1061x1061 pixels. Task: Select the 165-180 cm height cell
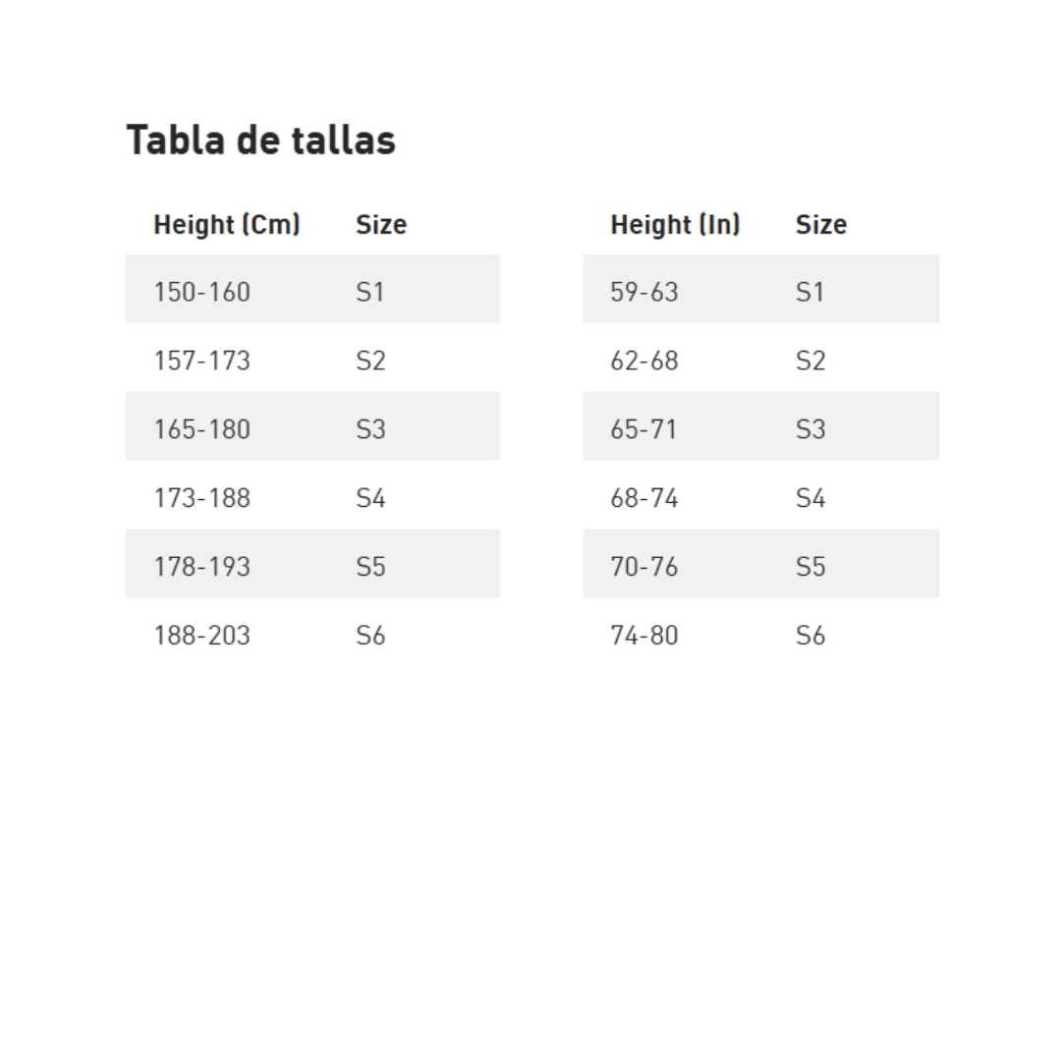pyautogui.click(x=201, y=429)
